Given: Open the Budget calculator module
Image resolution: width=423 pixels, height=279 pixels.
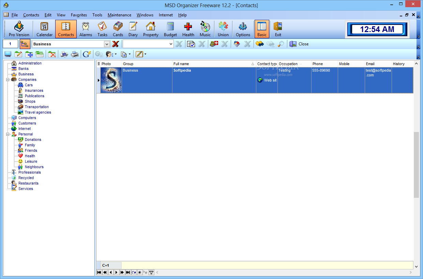Looking at the screenshot, I should (x=170, y=29).
